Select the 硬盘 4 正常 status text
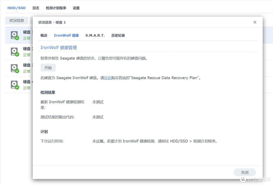273x185 pixels. tap(27, 88)
